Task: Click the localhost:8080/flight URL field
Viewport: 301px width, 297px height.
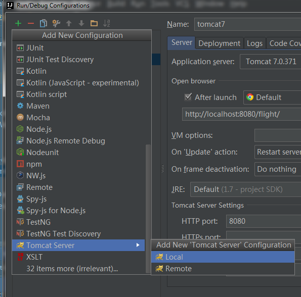Action: click(241, 114)
